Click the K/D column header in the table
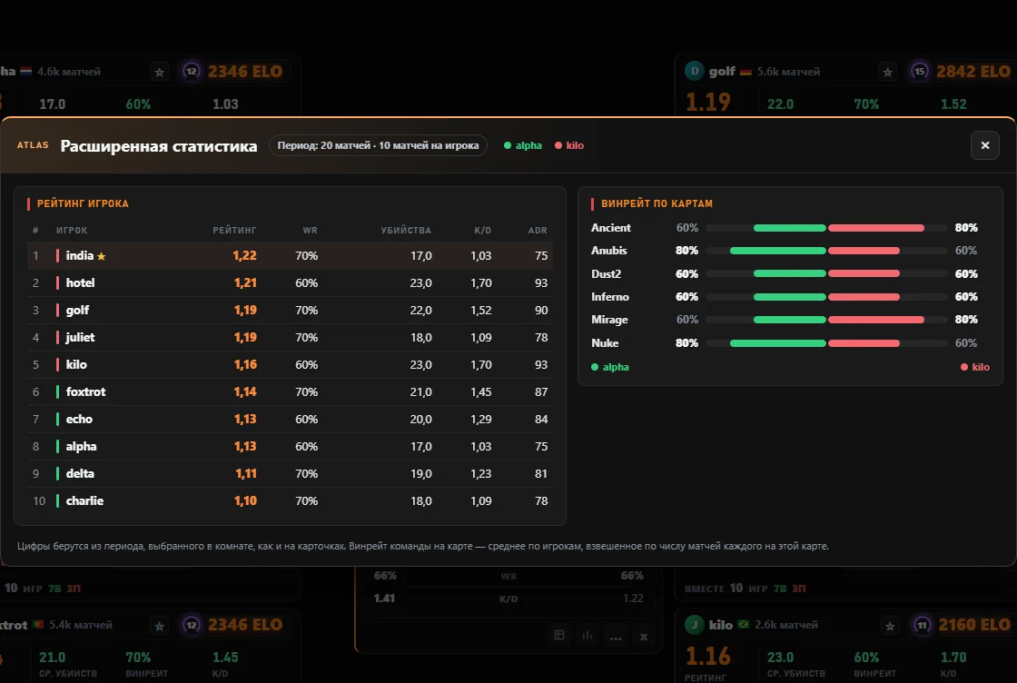The height and width of the screenshot is (683, 1017). coord(482,231)
